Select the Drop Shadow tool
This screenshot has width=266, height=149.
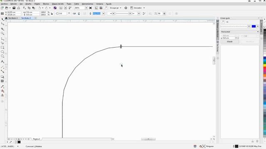tap(2, 77)
